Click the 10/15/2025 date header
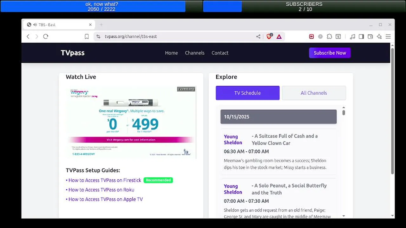Screen dimensions: 406x228 [x=278, y=117]
